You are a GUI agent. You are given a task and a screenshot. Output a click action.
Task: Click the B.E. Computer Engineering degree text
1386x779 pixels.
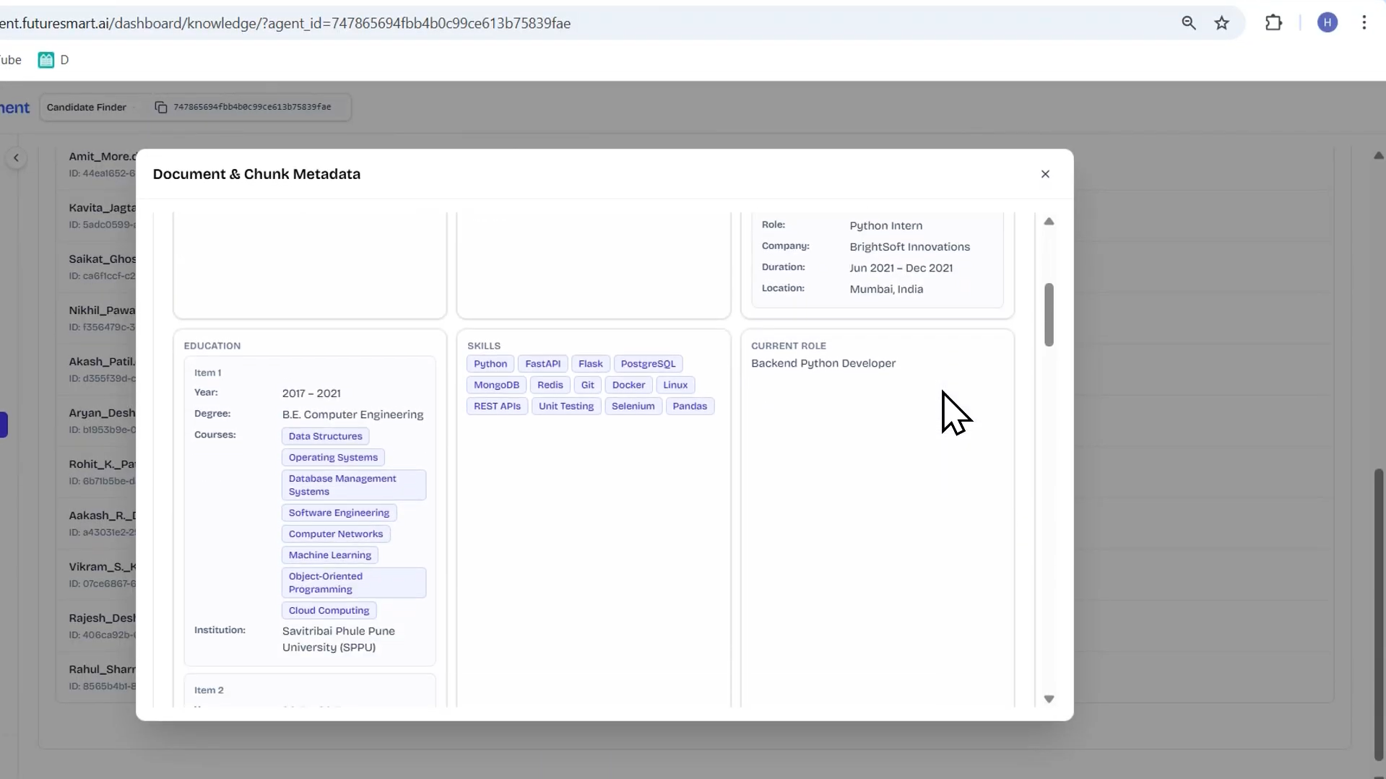coord(352,414)
